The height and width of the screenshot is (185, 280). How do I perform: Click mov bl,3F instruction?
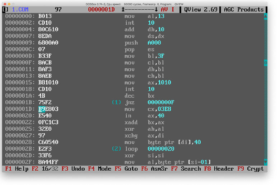tap(144, 56)
